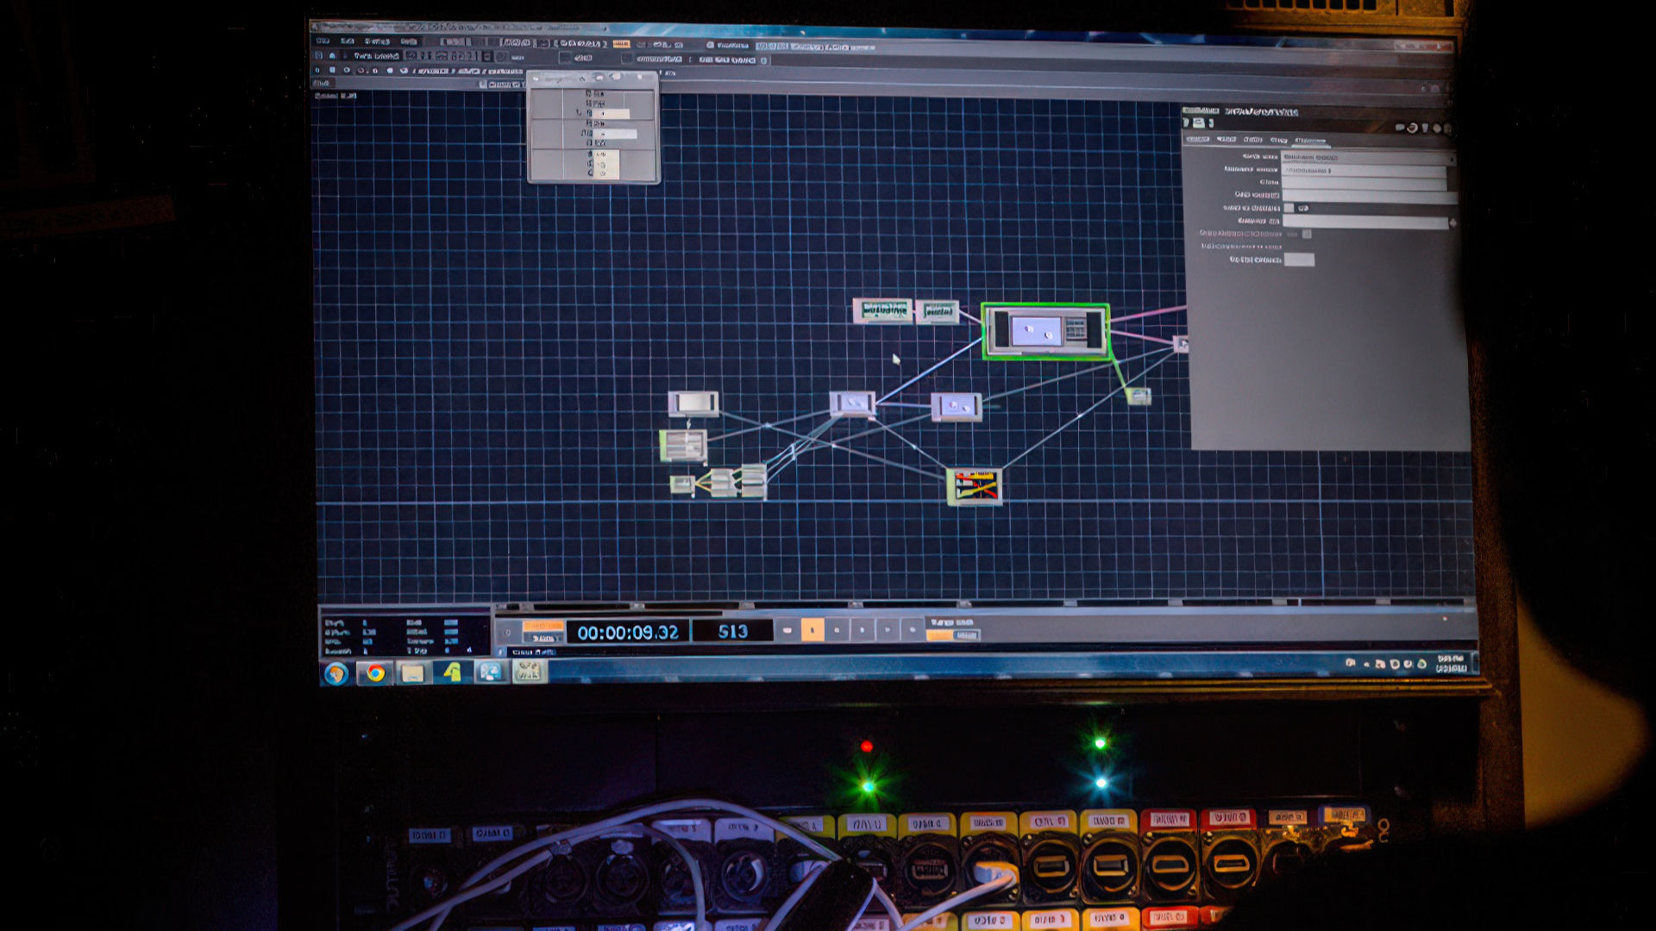Select the smaller green text-label node beside it

point(938,311)
